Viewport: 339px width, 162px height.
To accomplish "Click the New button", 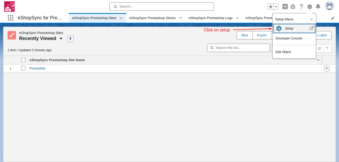I will click(x=245, y=35).
